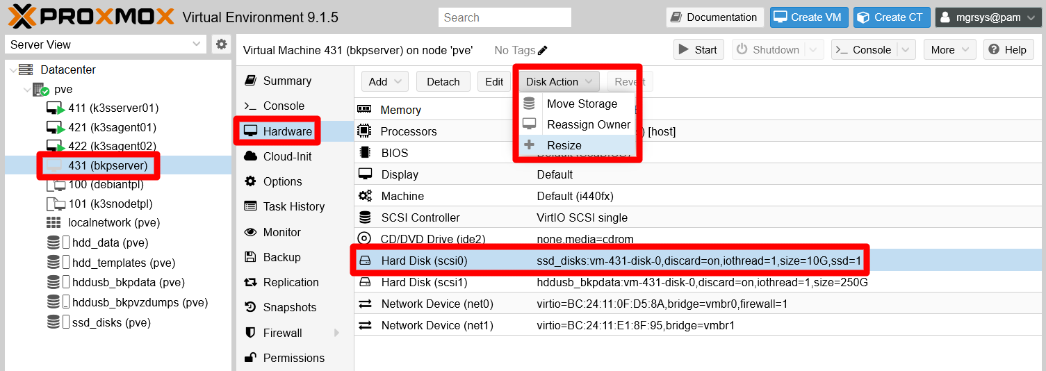Click the Network Device (net1) arrows icon
1046x371 pixels.
[365, 325]
